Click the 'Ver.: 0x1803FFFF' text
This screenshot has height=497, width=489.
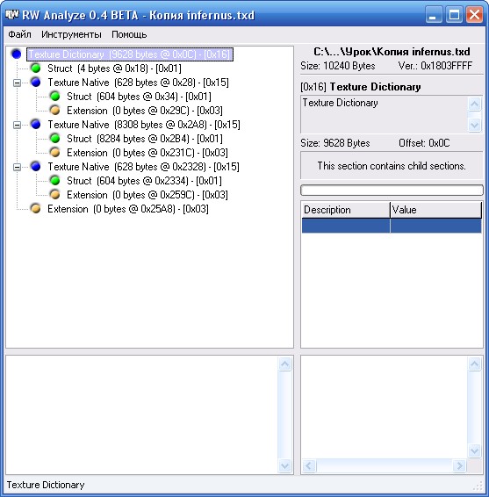[435, 66]
